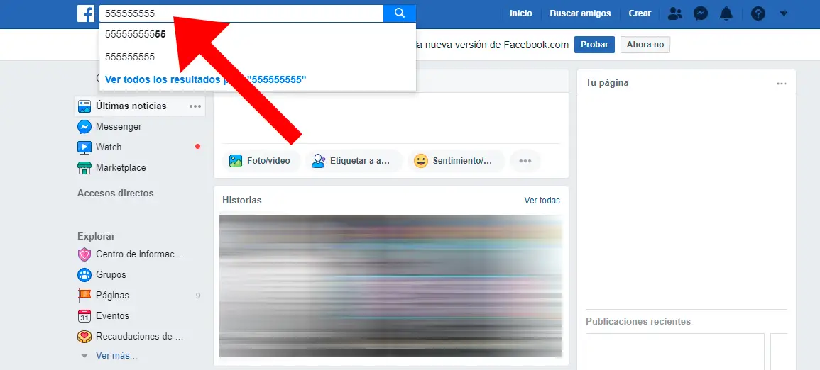Click the Accesos directos heading
The height and width of the screenshot is (370, 820).
pos(116,193)
